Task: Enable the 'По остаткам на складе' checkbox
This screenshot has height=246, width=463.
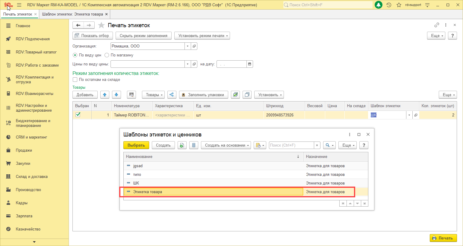Action: [x=75, y=80]
